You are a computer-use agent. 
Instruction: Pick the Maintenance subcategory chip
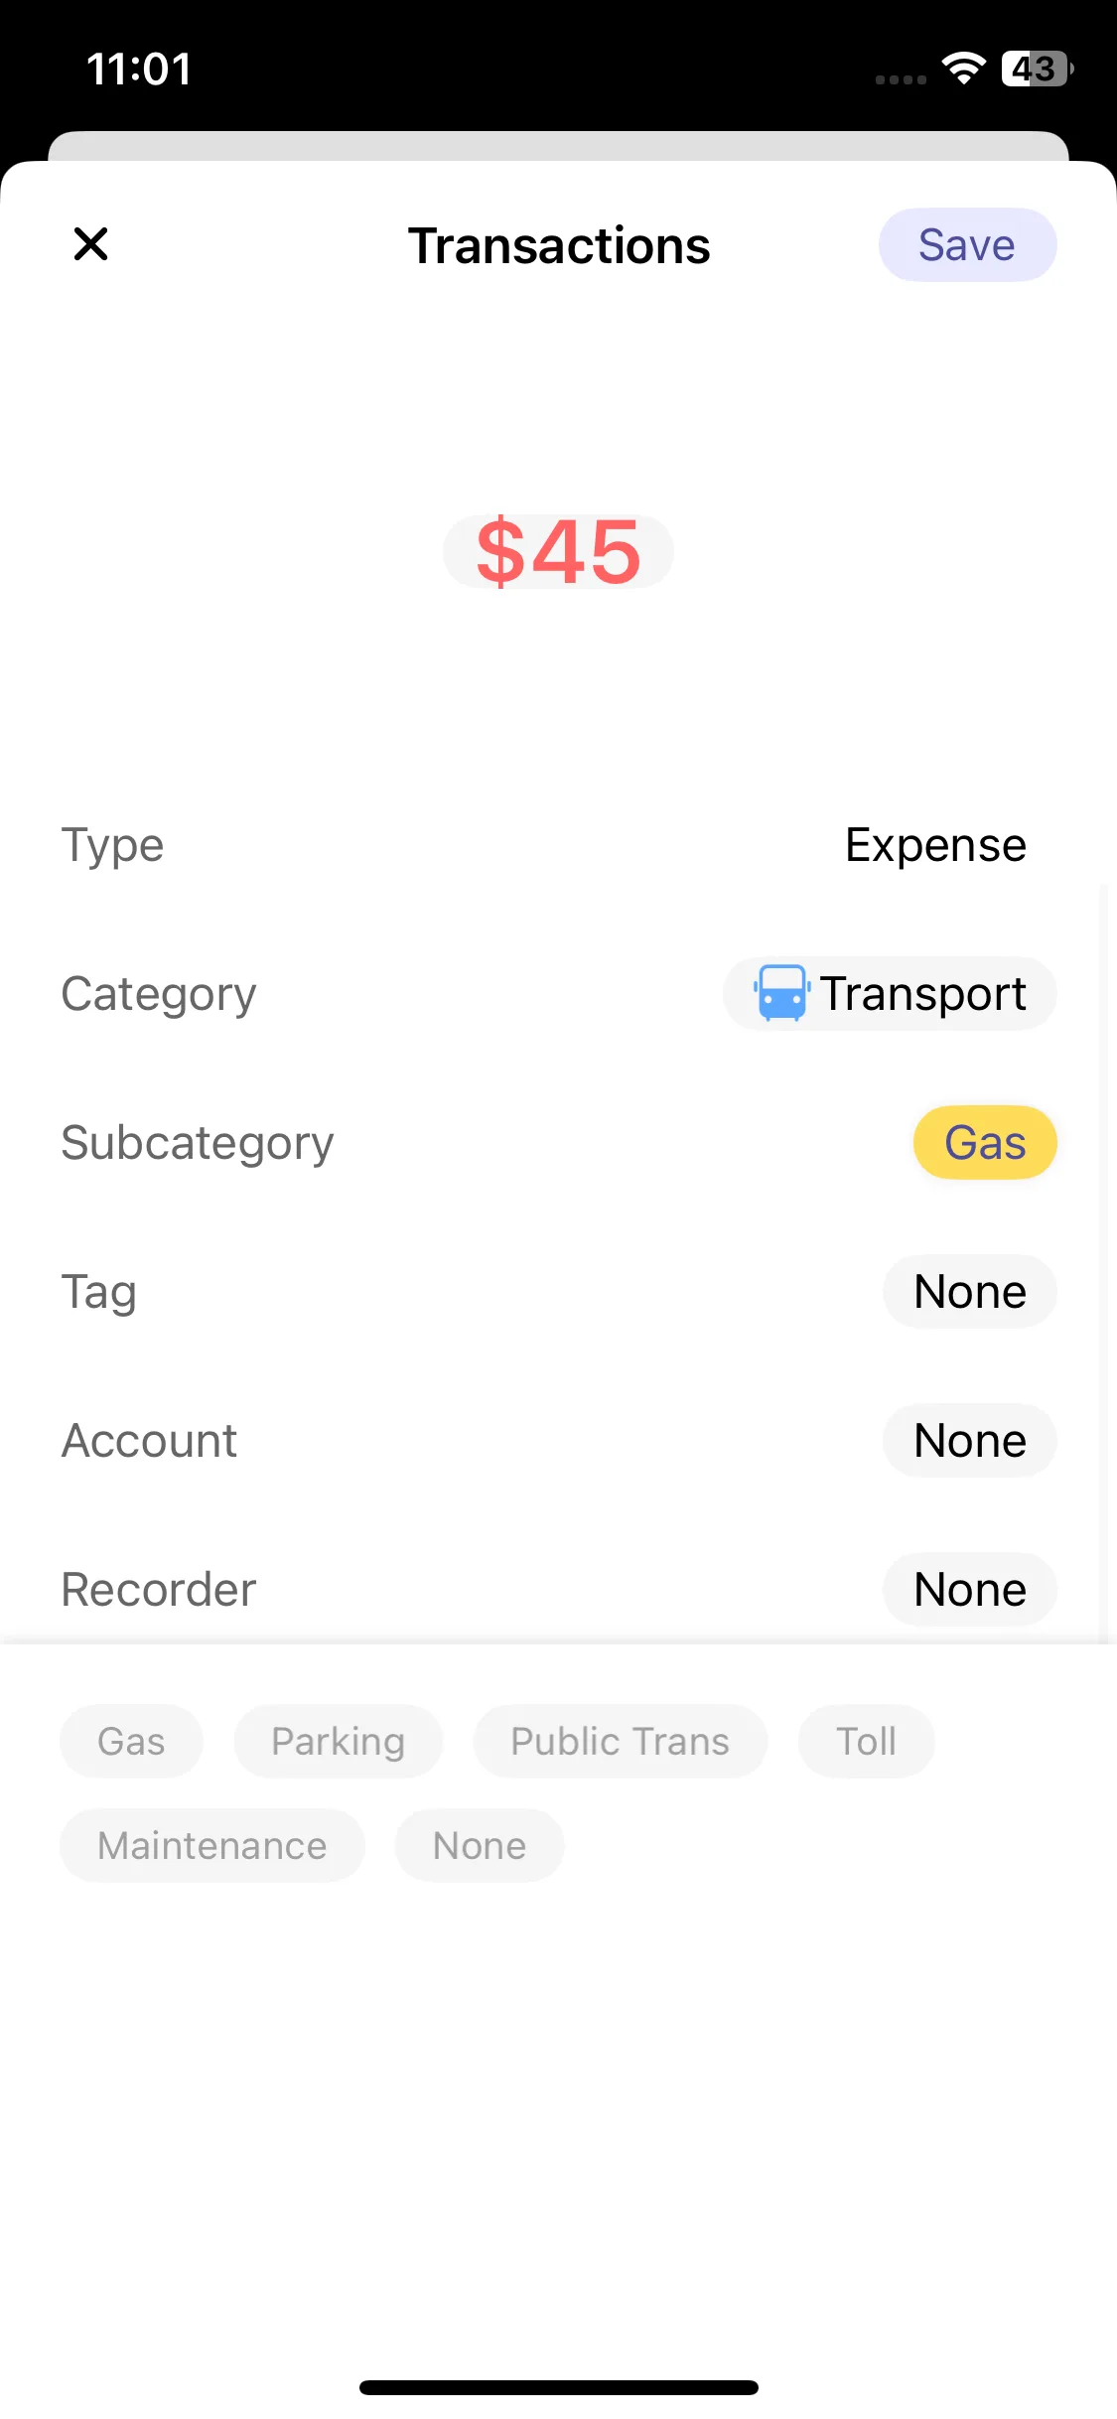(211, 1846)
